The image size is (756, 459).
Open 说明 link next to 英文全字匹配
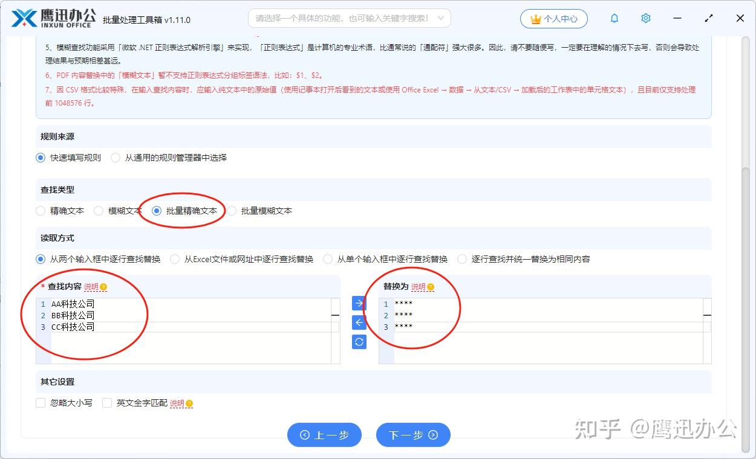click(x=177, y=403)
